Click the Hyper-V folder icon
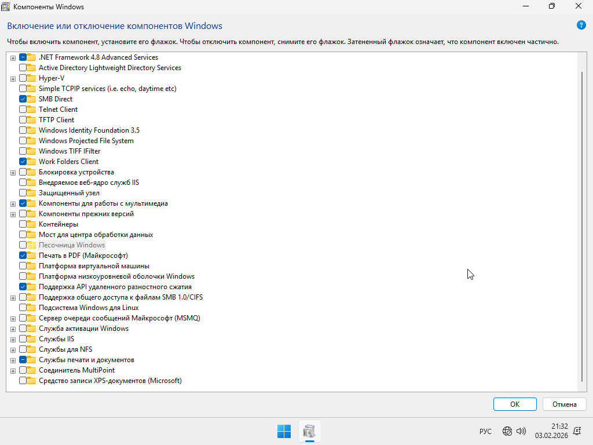Image resolution: width=593 pixels, height=445 pixels. (x=32, y=78)
